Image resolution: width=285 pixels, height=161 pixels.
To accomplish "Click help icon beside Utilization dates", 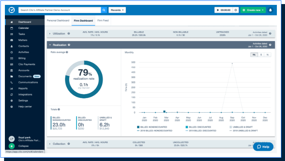I will pos(270,33).
